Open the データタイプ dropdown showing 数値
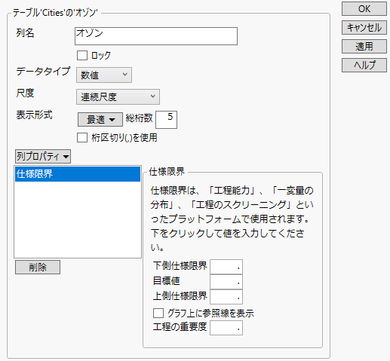390x361 pixels. (x=104, y=75)
